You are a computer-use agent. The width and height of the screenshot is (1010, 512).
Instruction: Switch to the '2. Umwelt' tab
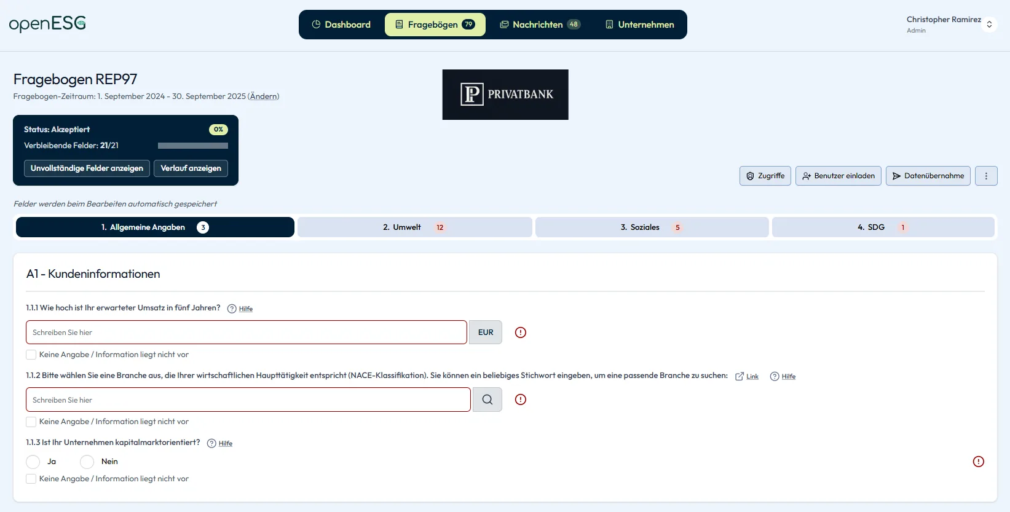[414, 227]
